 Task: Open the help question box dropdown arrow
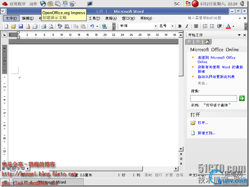240,18
